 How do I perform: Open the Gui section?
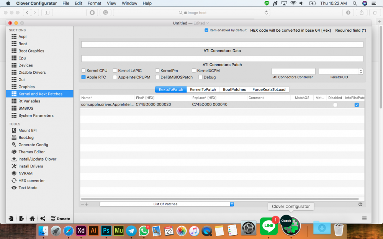(21, 80)
